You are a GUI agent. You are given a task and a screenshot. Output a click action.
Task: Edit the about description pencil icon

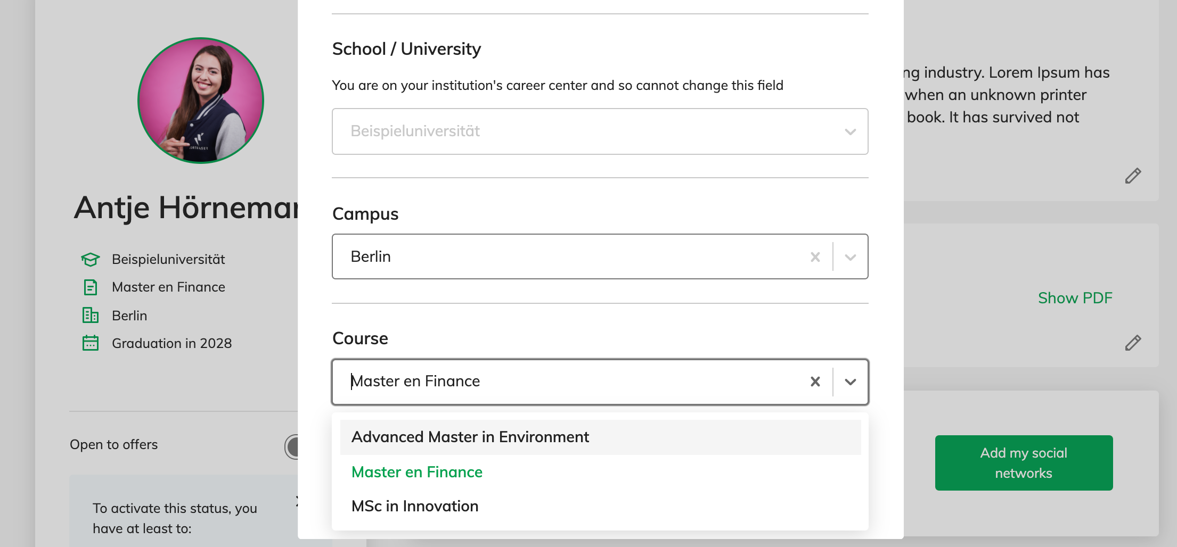click(1133, 176)
